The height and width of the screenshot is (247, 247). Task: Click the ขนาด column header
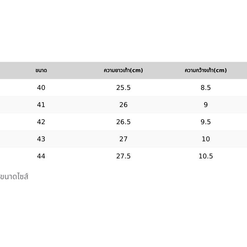pos(41,70)
